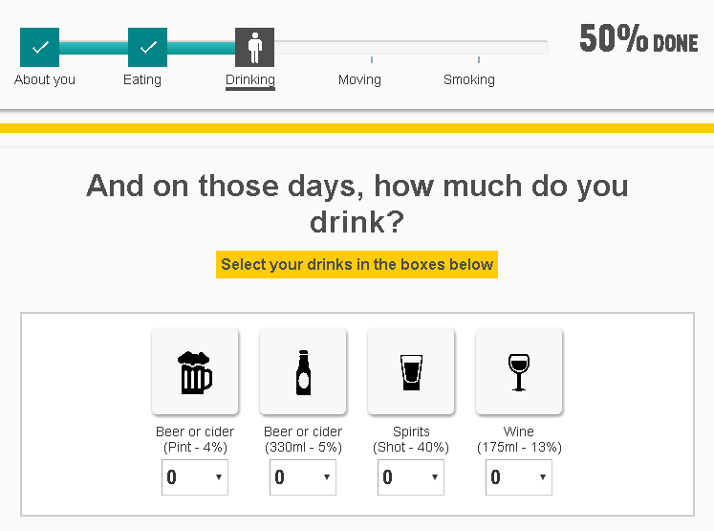714x531 pixels.
Task: Go to the Smoking step label
Action: pos(469,79)
